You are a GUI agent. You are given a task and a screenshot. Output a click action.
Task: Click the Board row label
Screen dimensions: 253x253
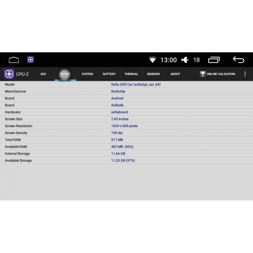click(10, 105)
